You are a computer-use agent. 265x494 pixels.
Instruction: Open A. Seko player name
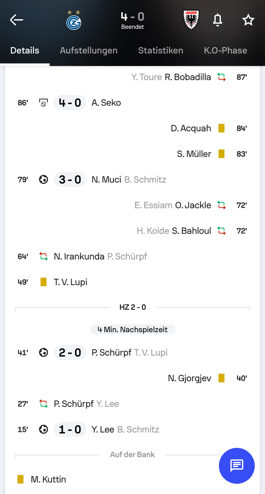click(x=106, y=103)
